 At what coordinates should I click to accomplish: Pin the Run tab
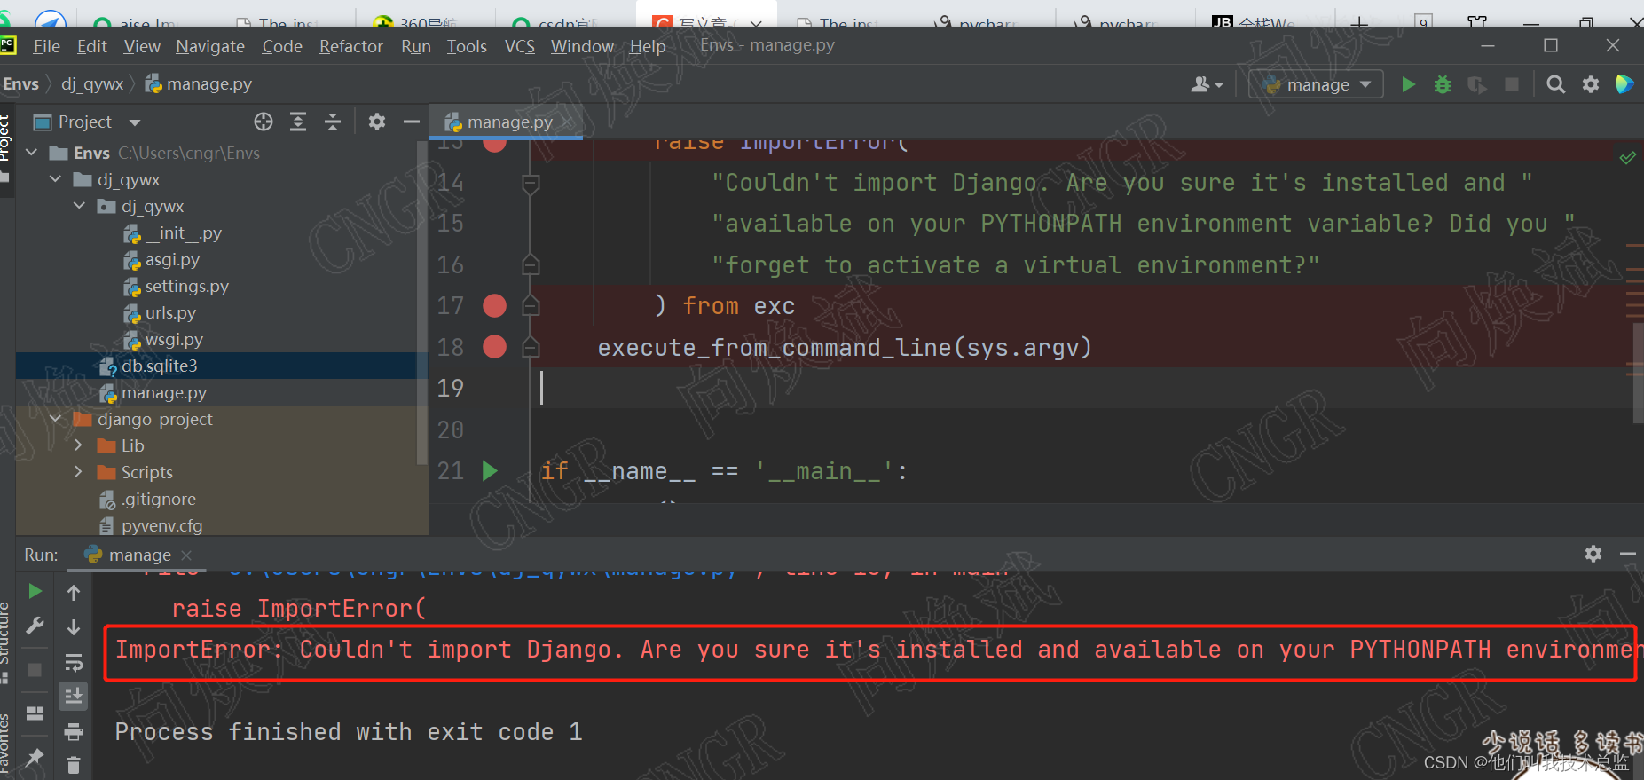(35, 757)
